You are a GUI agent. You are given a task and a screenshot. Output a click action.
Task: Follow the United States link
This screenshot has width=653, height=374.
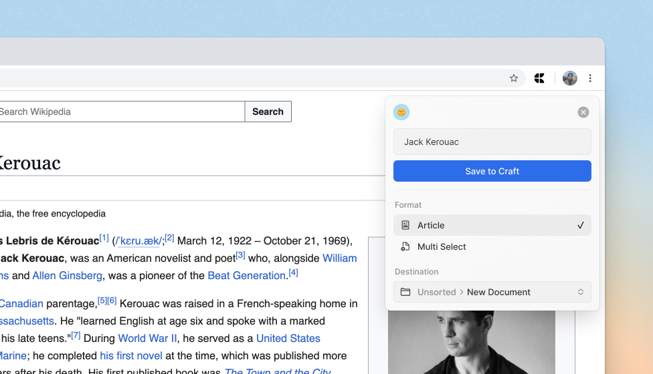288,338
